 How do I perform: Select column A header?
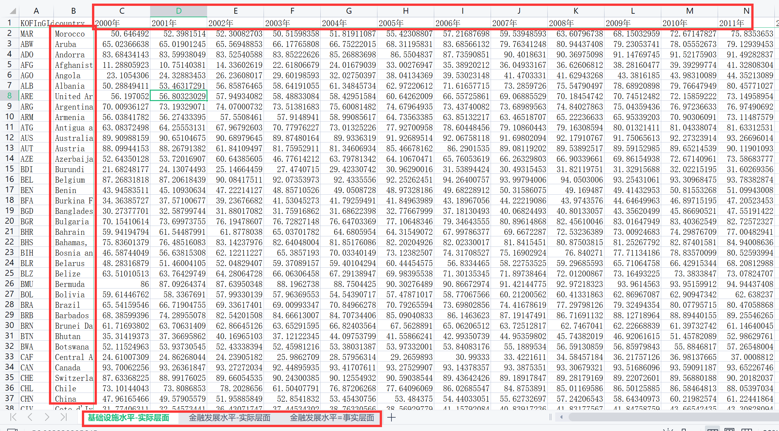point(36,11)
